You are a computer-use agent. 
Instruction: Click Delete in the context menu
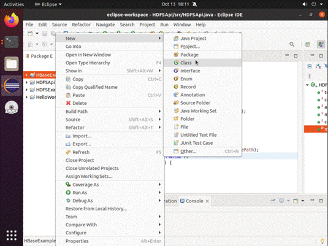[110, 103]
